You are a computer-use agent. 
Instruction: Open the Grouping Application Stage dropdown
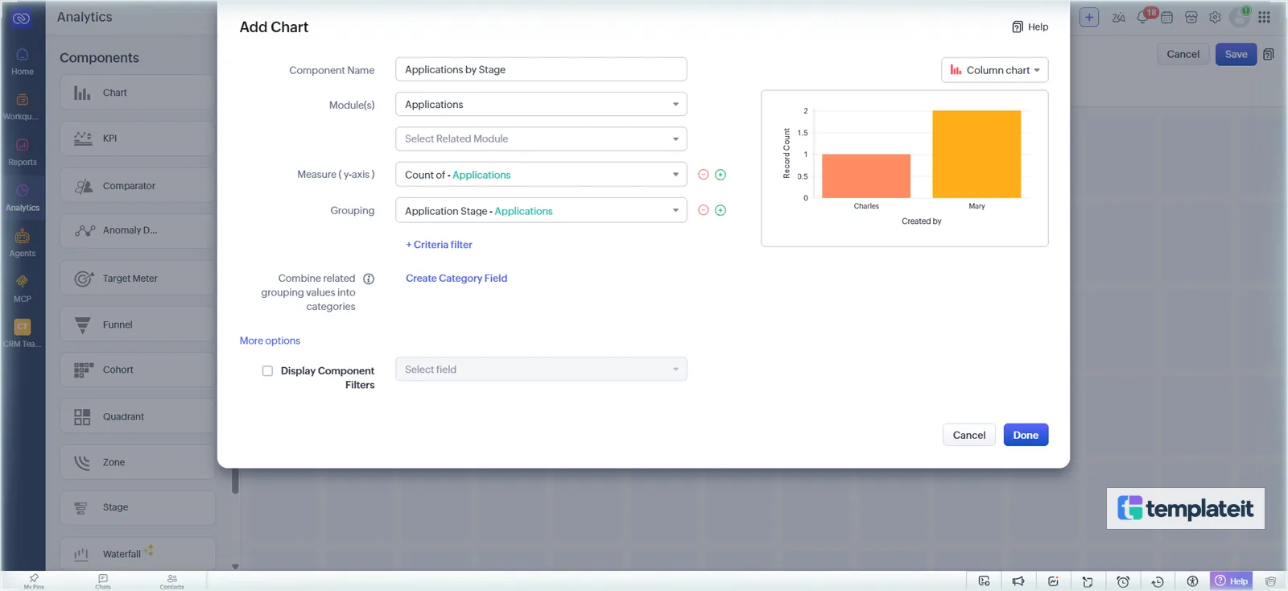(x=541, y=210)
